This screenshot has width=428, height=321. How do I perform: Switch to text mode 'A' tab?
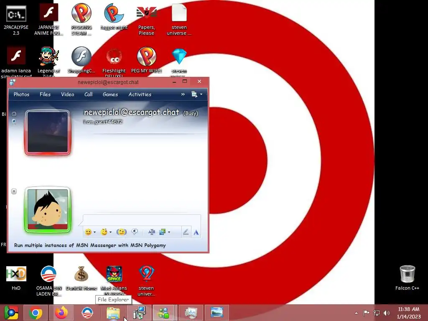coord(196,232)
